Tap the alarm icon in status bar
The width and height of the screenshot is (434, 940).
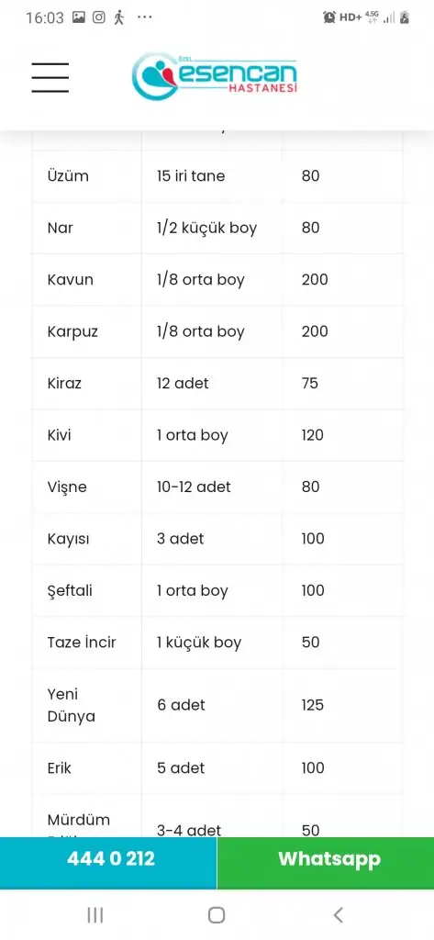[329, 17]
